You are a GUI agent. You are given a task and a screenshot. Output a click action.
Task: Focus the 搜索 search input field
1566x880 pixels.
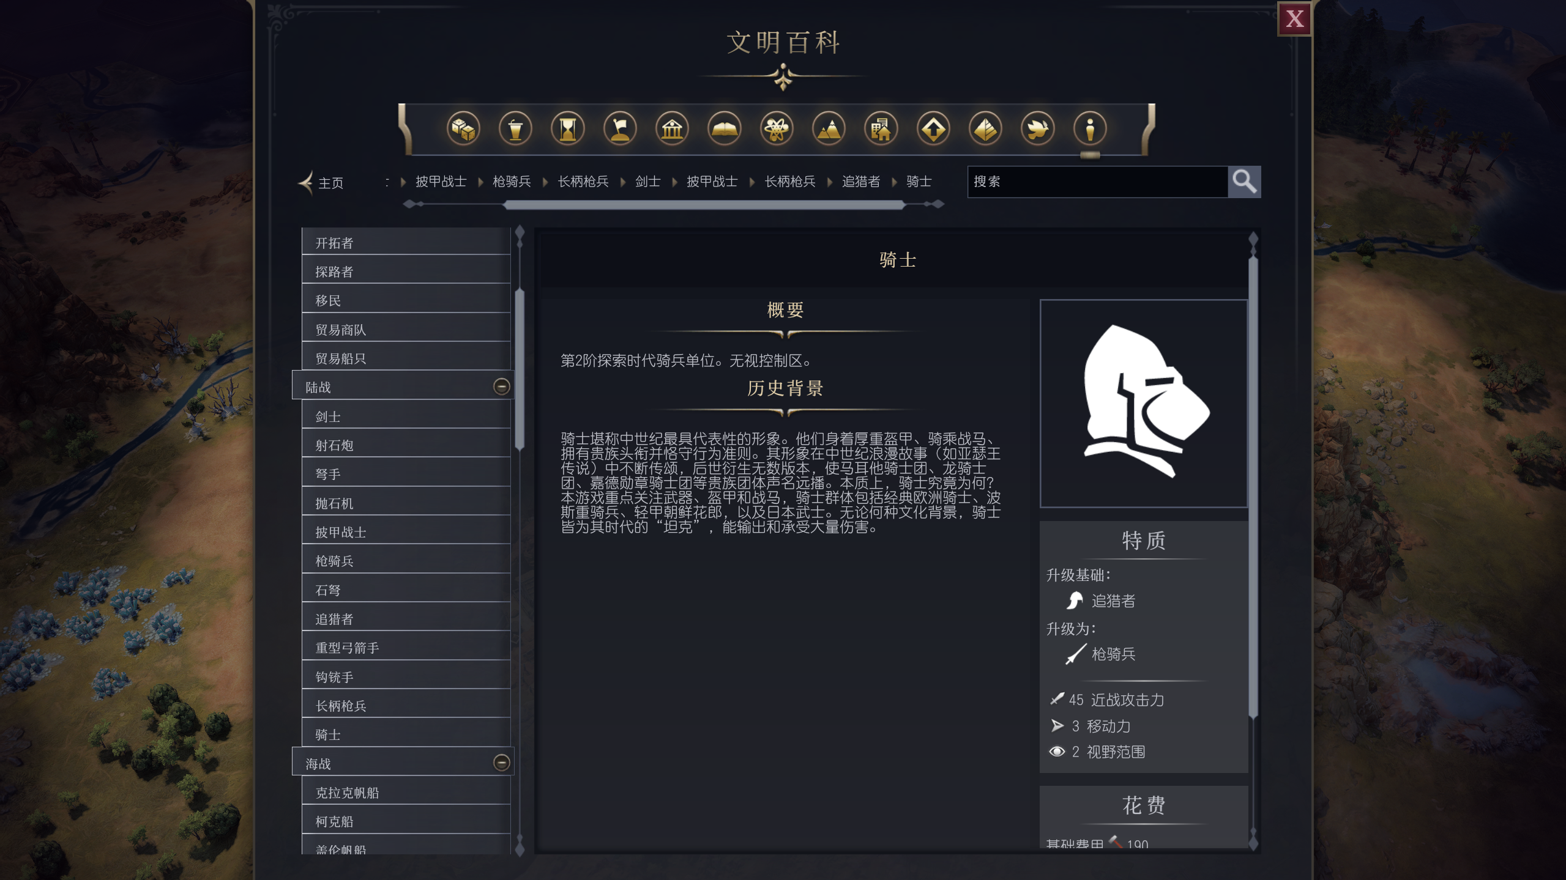click(x=1097, y=182)
